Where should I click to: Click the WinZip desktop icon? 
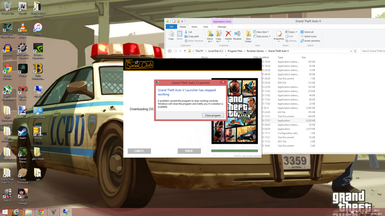click(x=38, y=133)
